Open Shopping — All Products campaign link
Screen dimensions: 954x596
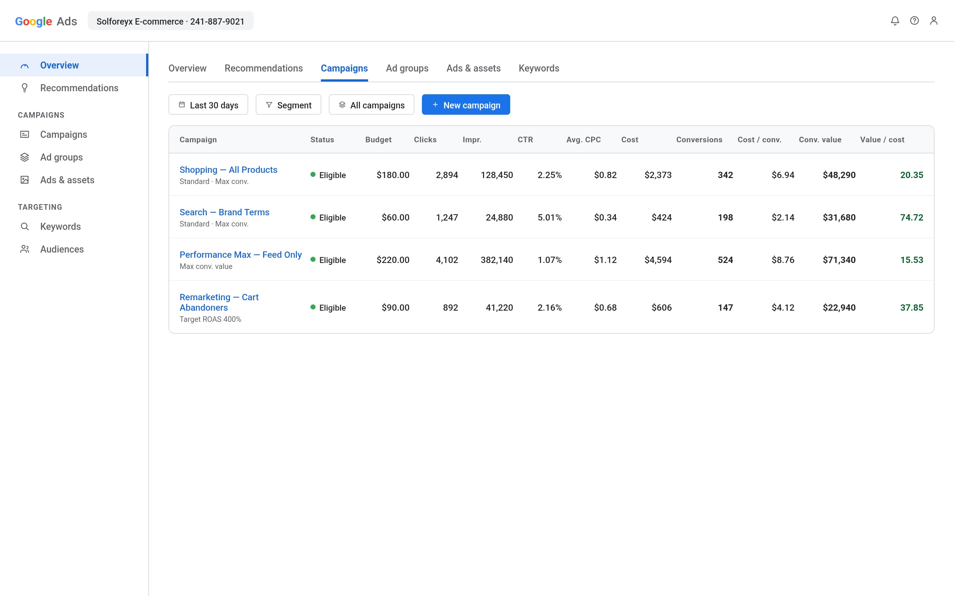coord(228,170)
